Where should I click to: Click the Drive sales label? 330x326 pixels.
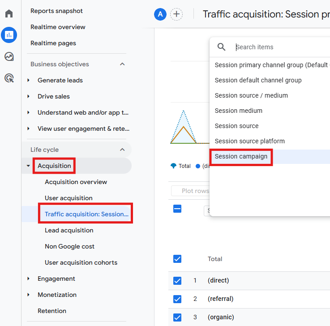point(53,96)
